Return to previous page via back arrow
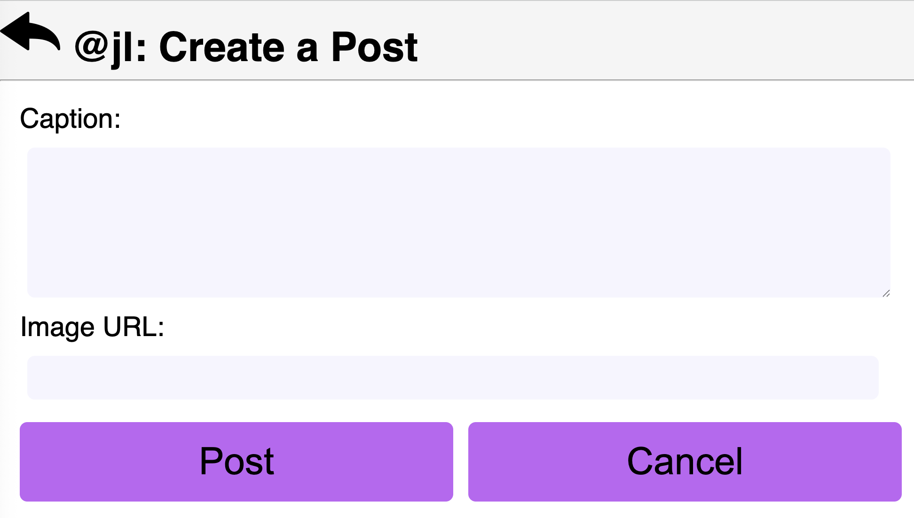Image resolution: width=914 pixels, height=518 pixels. (31, 32)
